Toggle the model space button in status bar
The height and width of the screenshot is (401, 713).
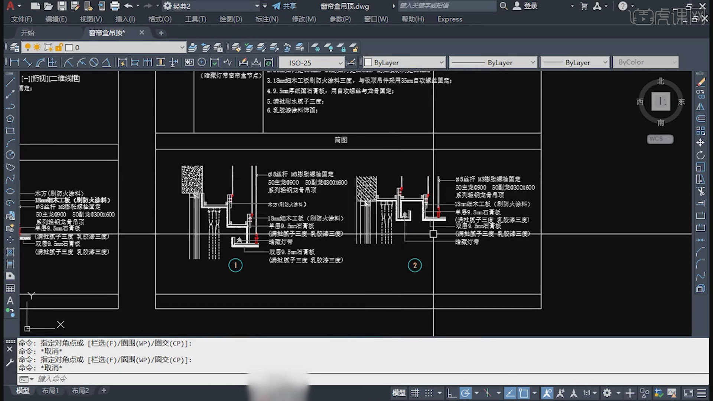pyautogui.click(x=399, y=393)
